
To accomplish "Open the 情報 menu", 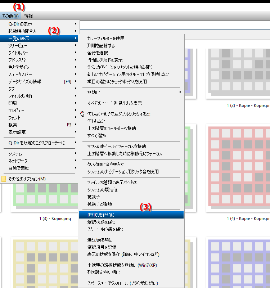I will click(28, 16).
